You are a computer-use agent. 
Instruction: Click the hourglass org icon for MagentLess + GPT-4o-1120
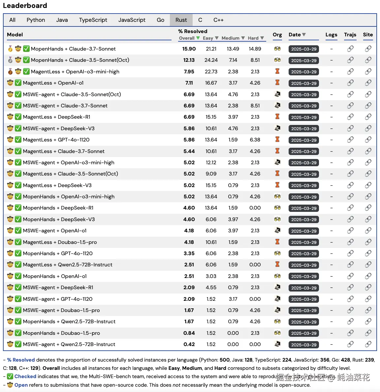(277, 140)
